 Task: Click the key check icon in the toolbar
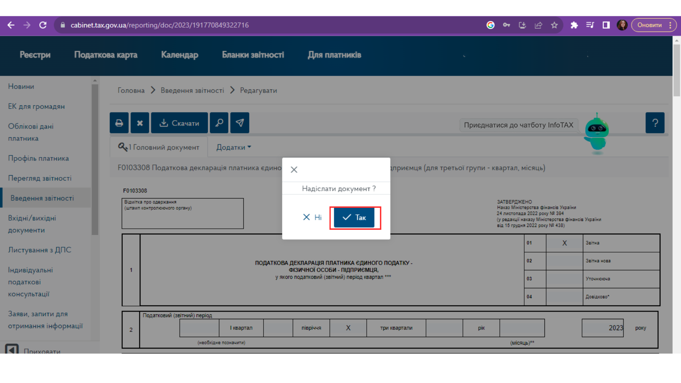click(219, 123)
